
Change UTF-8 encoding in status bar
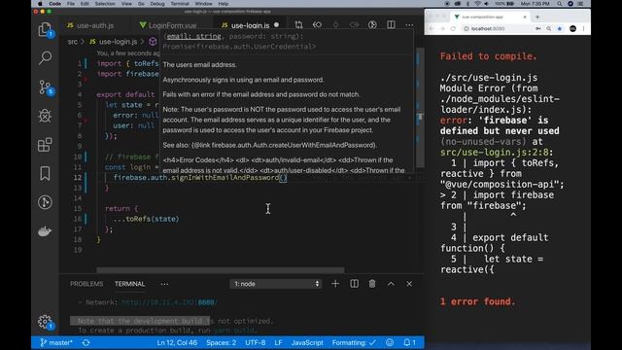point(255,342)
